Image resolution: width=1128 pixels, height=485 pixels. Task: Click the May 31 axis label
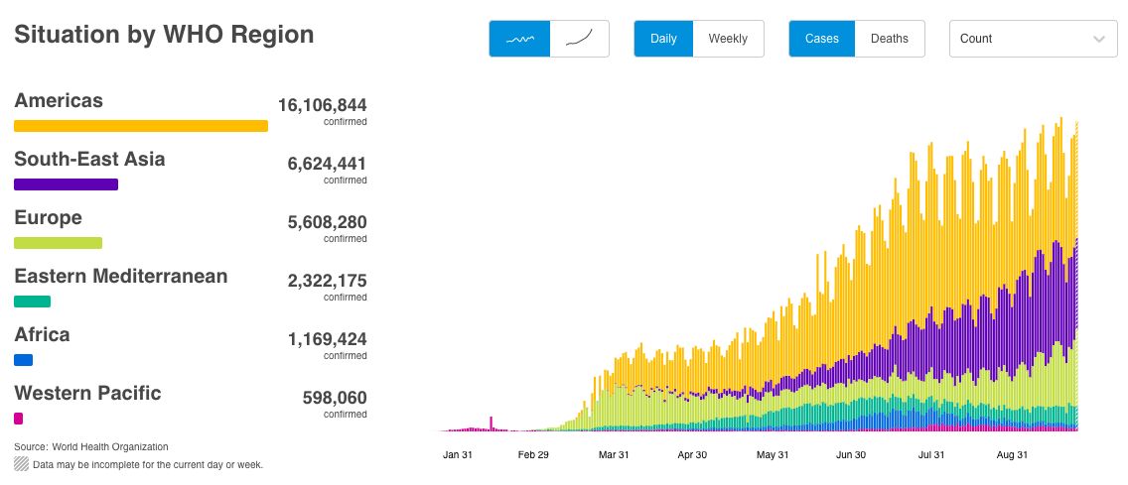[x=773, y=455]
